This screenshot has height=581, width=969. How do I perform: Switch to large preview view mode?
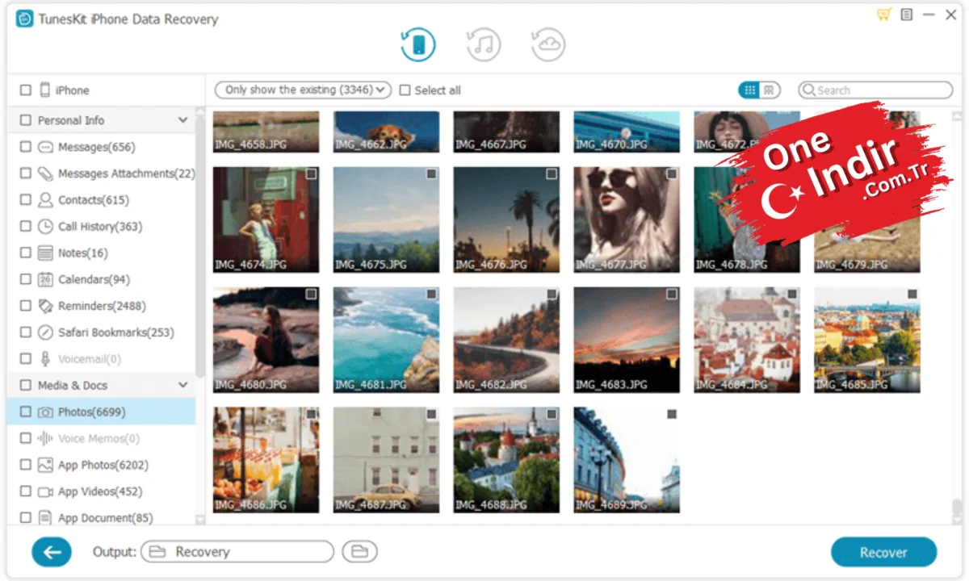[769, 90]
